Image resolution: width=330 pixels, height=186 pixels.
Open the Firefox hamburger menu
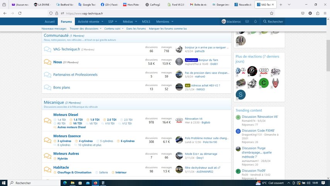325,13
